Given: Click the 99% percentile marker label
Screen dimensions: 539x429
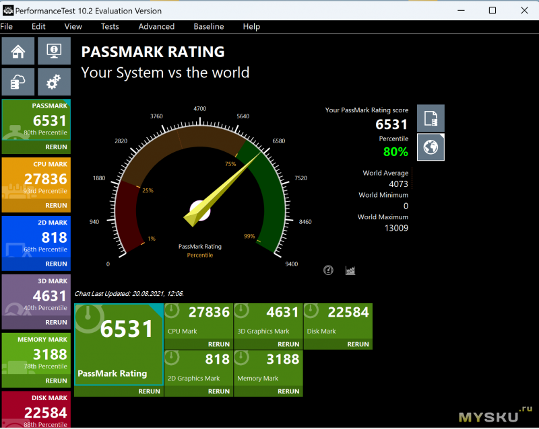Looking at the screenshot, I should tap(249, 236).
